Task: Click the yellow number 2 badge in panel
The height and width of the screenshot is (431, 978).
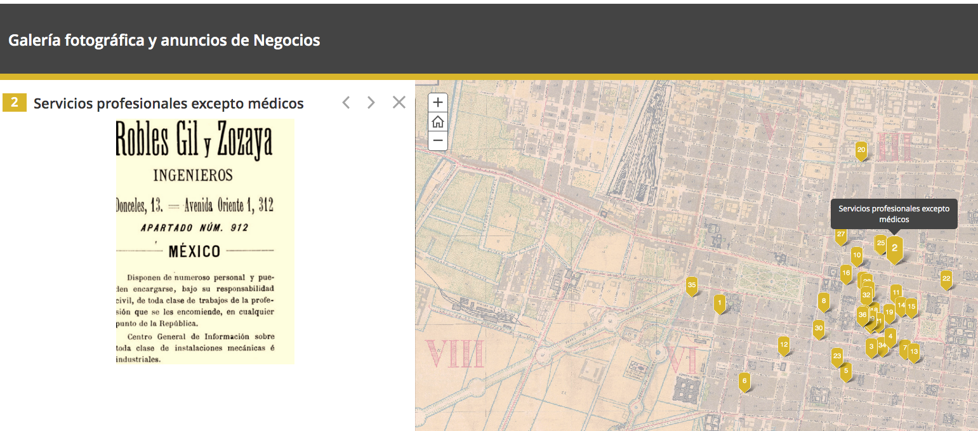Action: coord(15,103)
